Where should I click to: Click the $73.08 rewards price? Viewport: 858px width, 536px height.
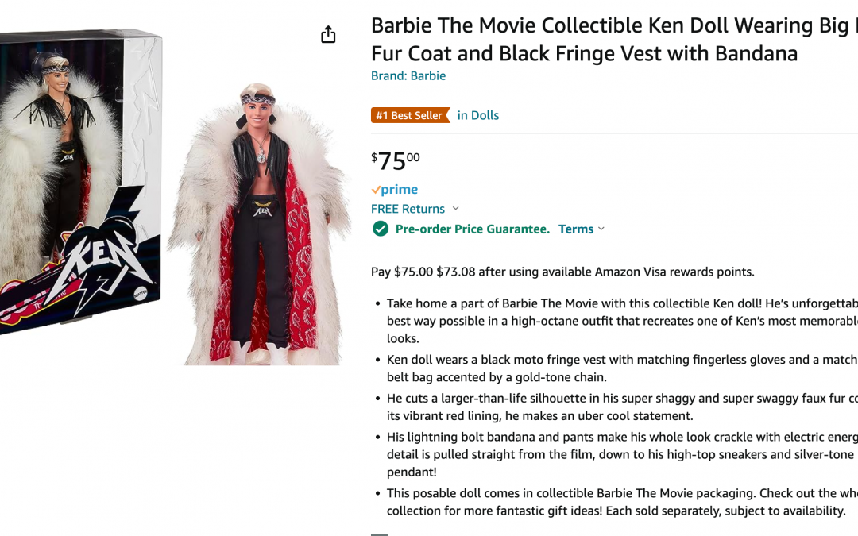click(x=456, y=272)
